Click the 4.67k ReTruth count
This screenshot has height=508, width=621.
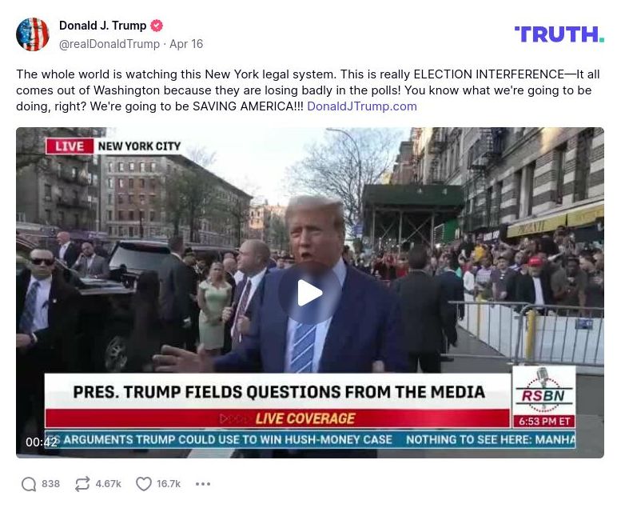pyautogui.click(x=109, y=484)
